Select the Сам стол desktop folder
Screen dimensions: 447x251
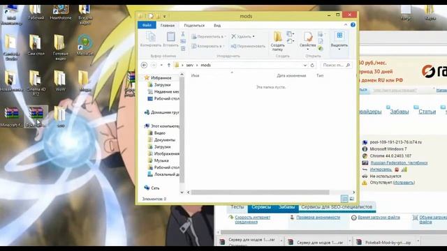coord(36,45)
